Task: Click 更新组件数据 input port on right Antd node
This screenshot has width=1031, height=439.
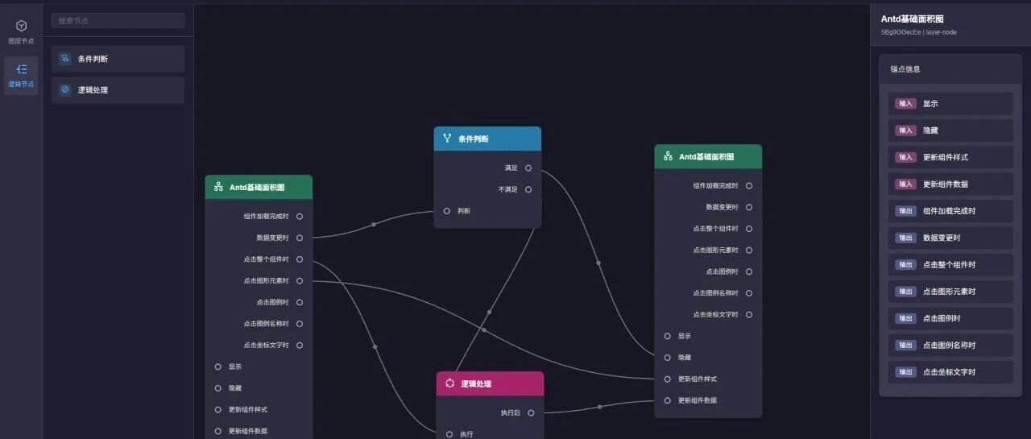Action: pos(668,400)
